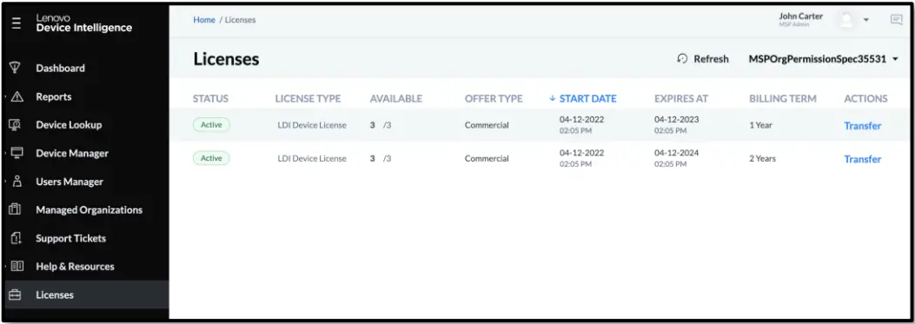Click the Licenses breadcrumb text
Screen dimensions: 915x324
pos(241,20)
